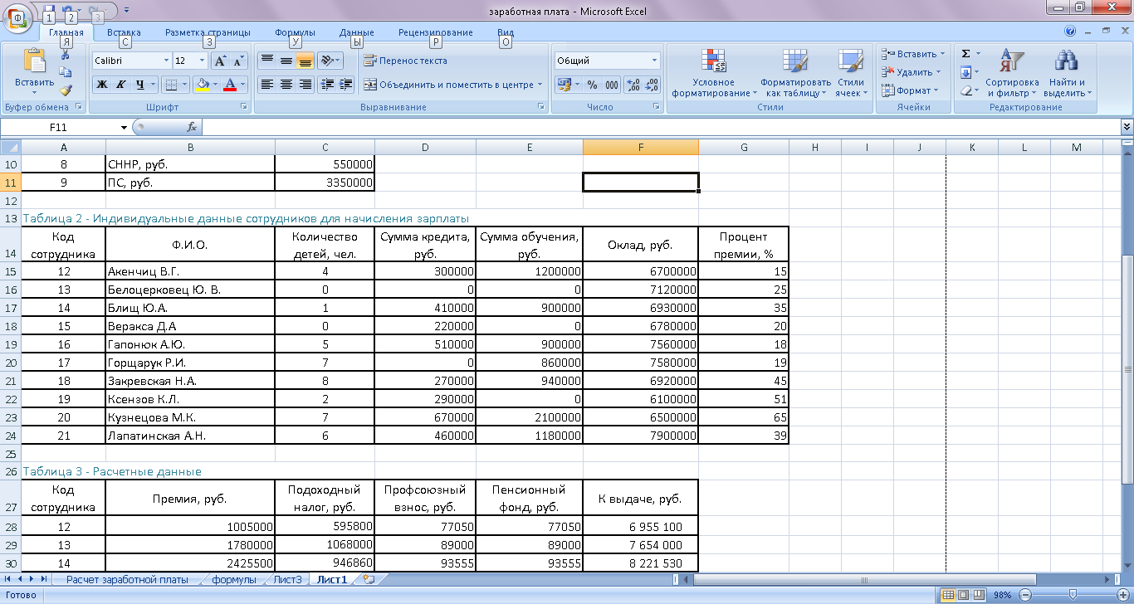Switch to the Формулы ribbon tab
The height and width of the screenshot is (604, 1134).
click(x=295, y=32)
